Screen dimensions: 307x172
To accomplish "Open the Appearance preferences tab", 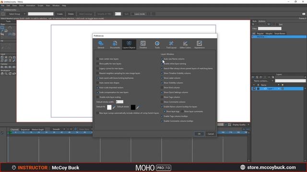I will [x=200, y=44].
